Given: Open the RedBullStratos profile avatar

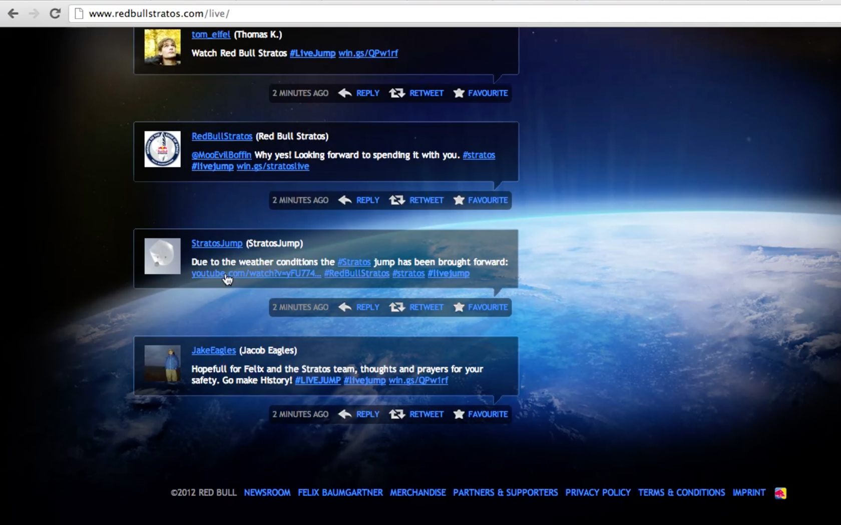Looking at the screenshot, I should pyautogui.click(x=162, y=149).
